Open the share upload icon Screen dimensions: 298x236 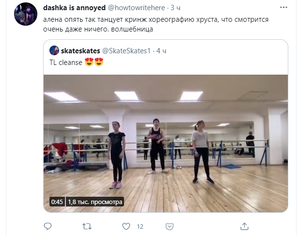click(x=244, y=226)
